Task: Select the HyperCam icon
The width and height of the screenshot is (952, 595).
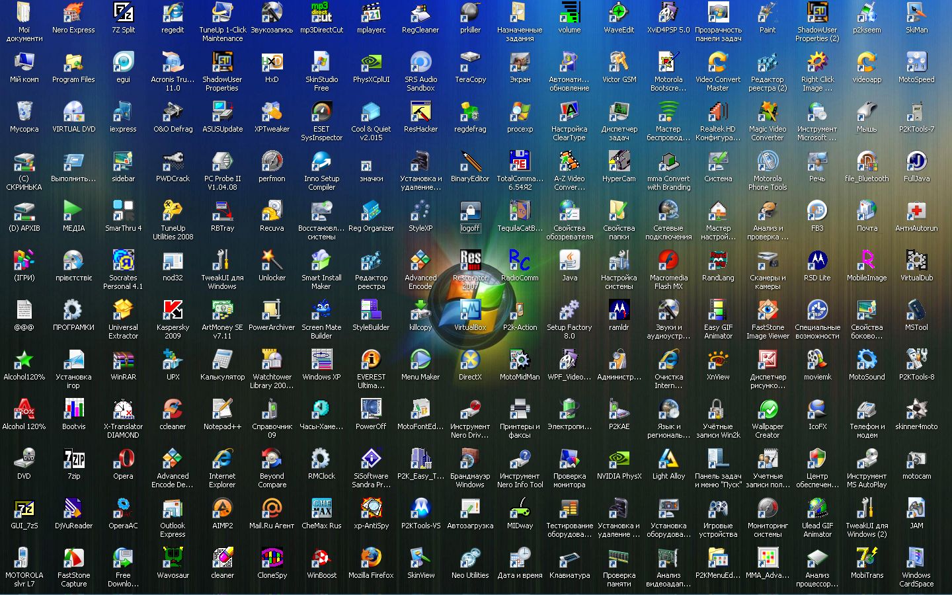Action: [619, 161]
